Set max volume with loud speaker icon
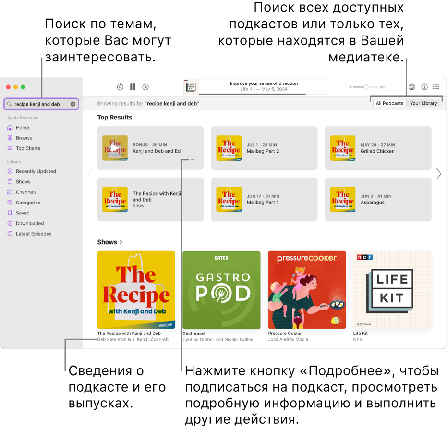447x429 pixels. point(383,87)
